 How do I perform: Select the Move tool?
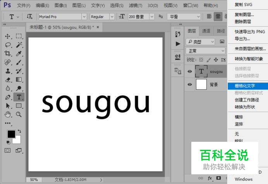click(x=7, y=36)
